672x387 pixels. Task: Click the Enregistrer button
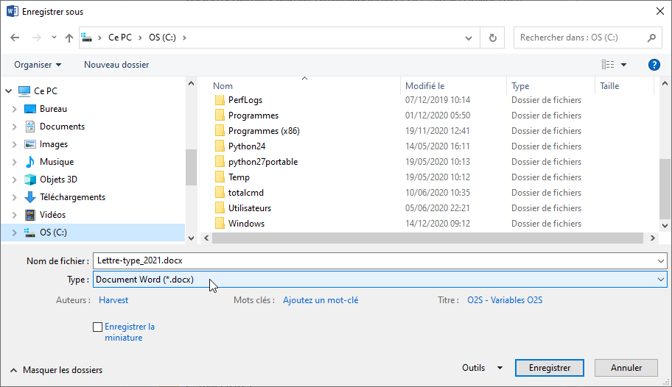coord(550,368)
